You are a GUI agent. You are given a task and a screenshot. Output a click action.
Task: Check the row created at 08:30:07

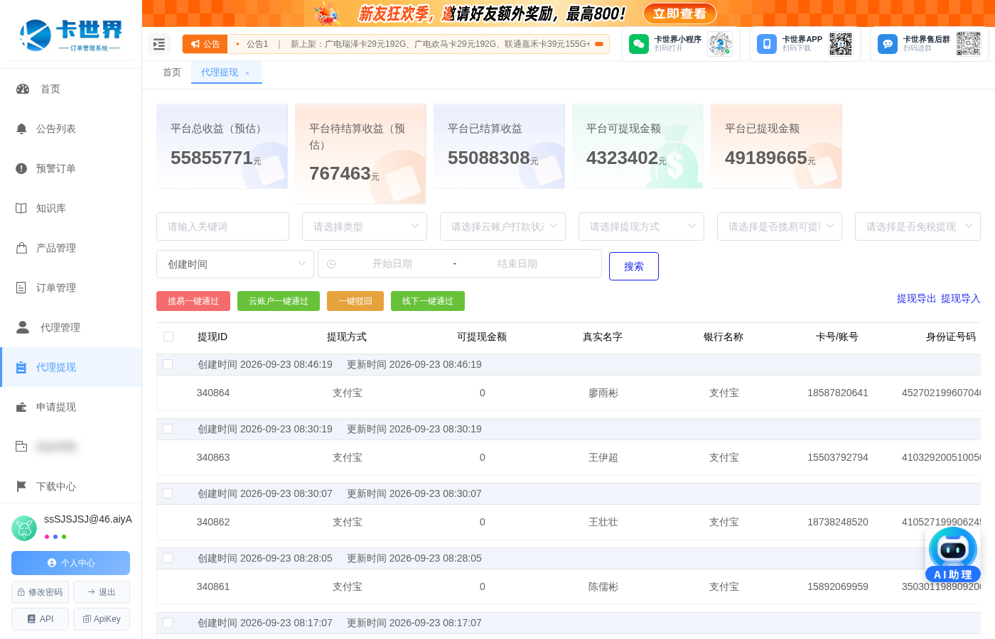click(x=168, y=493)
